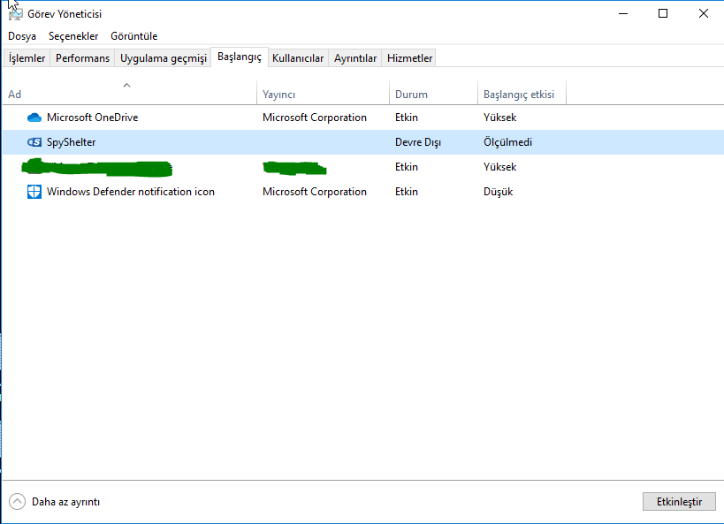
Task: Click the Daha az ayrıntı label
Action: pos(65,502)
